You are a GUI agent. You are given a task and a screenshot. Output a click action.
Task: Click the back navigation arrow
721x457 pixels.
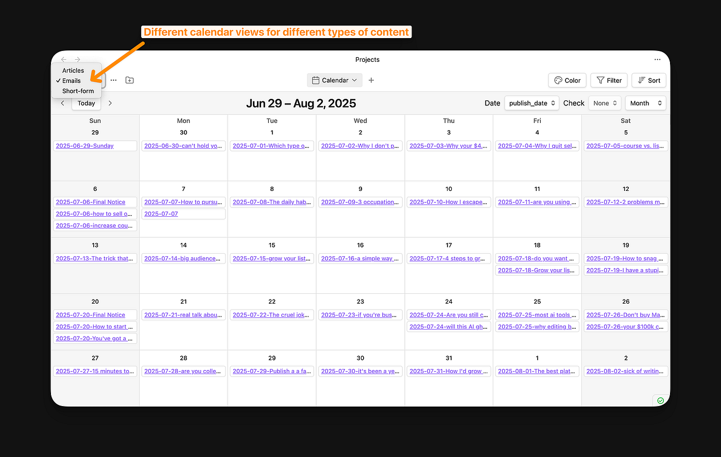[x=64, y=60]
